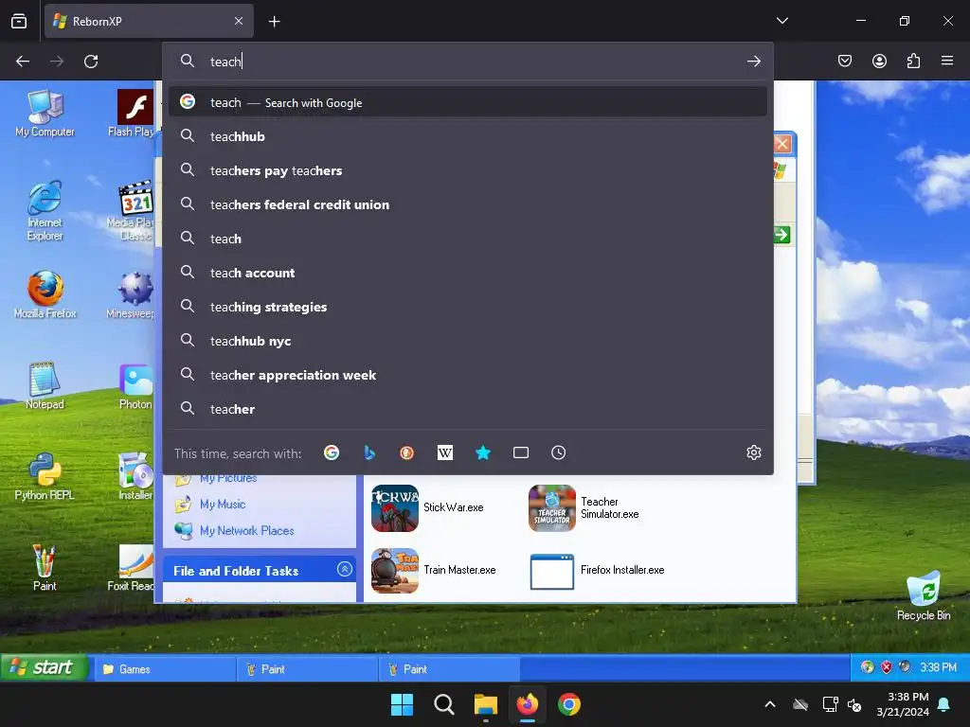
Task: Open Media Player Classic desktop icon
Action: click(x=131, y=210)
